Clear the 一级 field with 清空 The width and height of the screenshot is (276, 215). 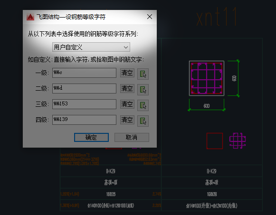(x=127, y=73)
